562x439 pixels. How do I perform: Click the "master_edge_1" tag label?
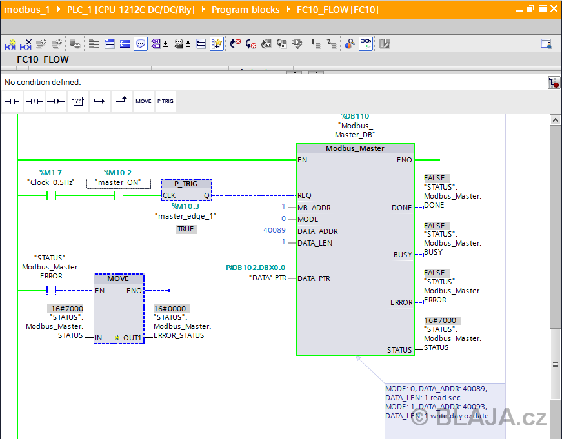point(186,216)
